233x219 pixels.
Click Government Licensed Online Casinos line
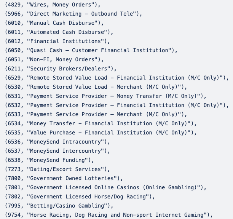coord(105,187)
